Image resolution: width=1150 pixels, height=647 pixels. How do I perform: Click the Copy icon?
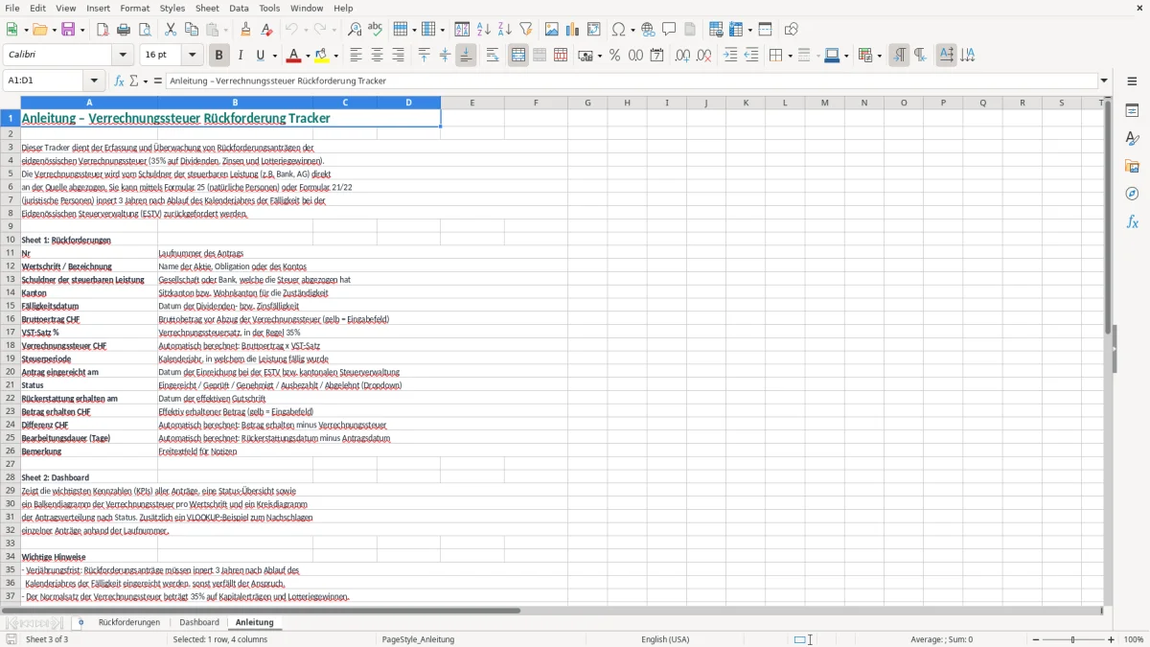tap(192, 30)
